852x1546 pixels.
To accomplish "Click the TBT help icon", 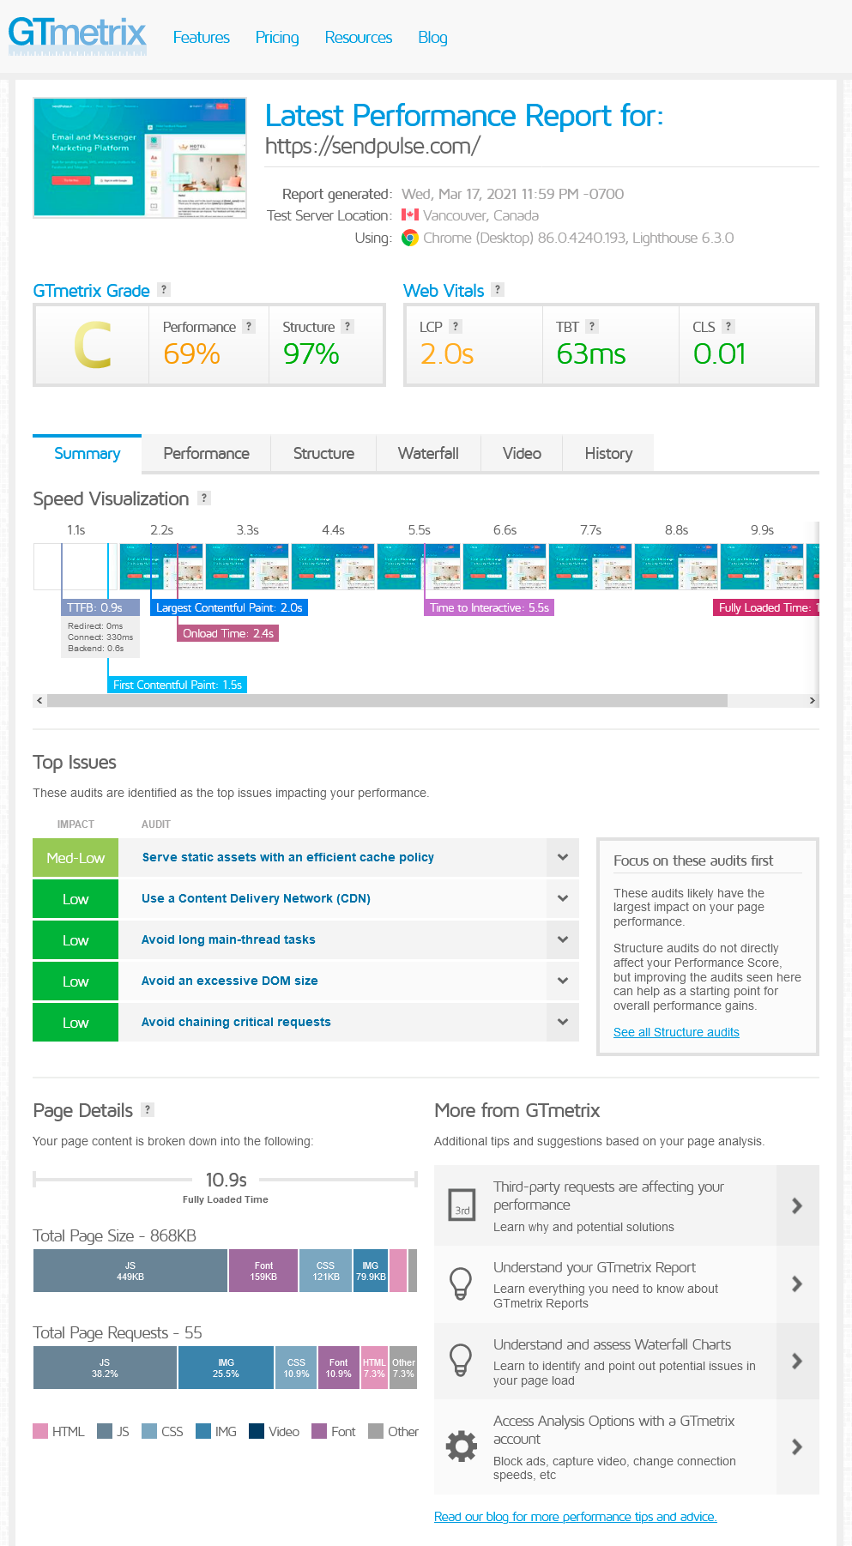I will coord(592,326).
